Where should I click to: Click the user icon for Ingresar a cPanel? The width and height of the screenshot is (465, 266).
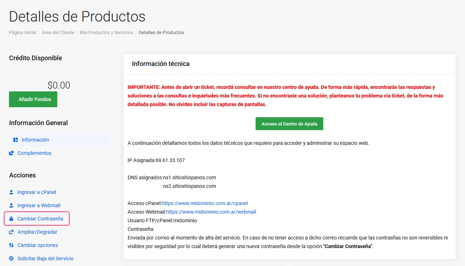(x=11, y=192)
